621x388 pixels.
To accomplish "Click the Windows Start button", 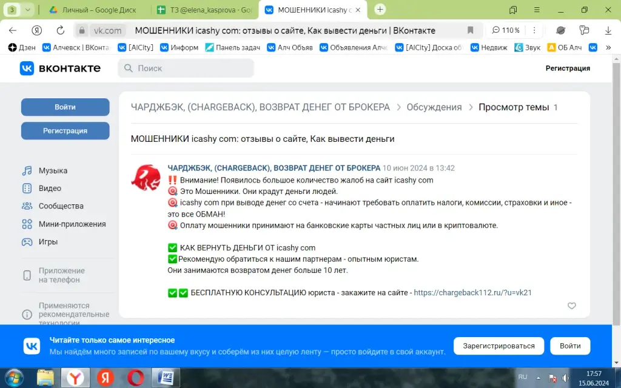I will click(14, 377).
